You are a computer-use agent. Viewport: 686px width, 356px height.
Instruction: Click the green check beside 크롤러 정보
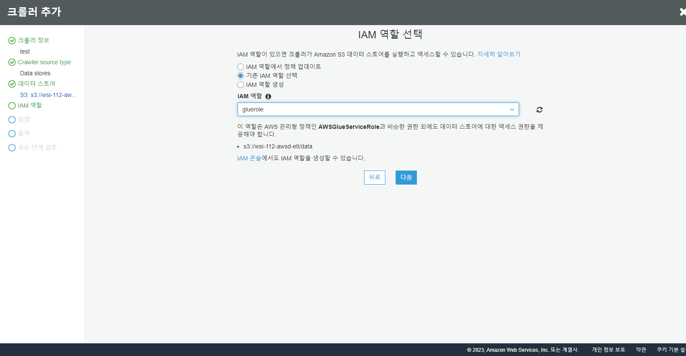pyautogui.click(x=12, y=40)
